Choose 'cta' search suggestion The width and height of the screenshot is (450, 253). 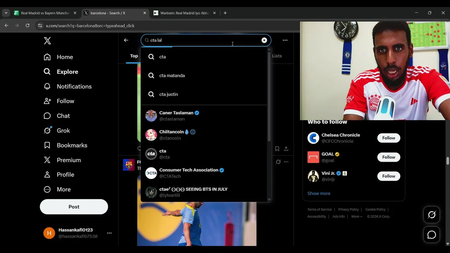pyautogui.click(x=204, y=57)
